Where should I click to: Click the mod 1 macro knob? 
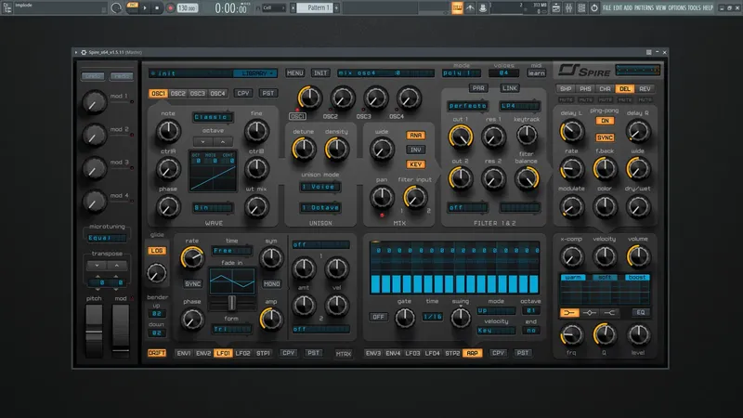tap(95, 102)
